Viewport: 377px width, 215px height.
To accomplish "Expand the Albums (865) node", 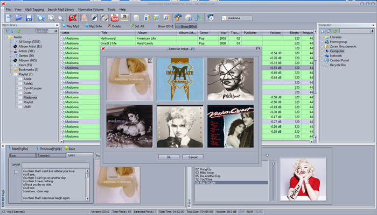I will (x=11, y=60).
